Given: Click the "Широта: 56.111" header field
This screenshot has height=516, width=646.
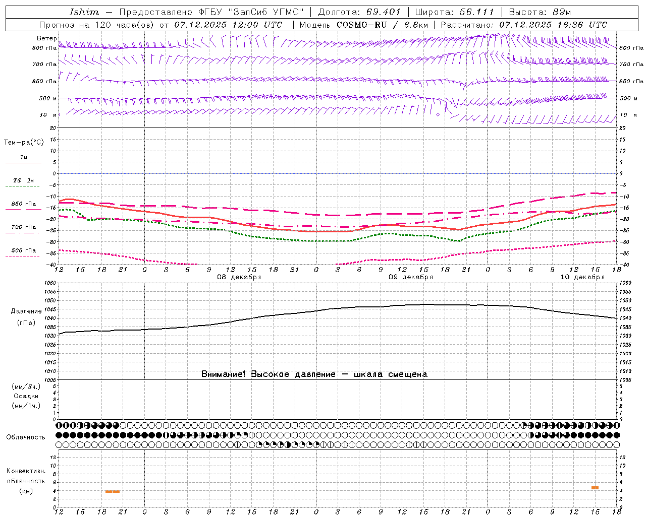Looking at the screenshot, I should 454,12.
